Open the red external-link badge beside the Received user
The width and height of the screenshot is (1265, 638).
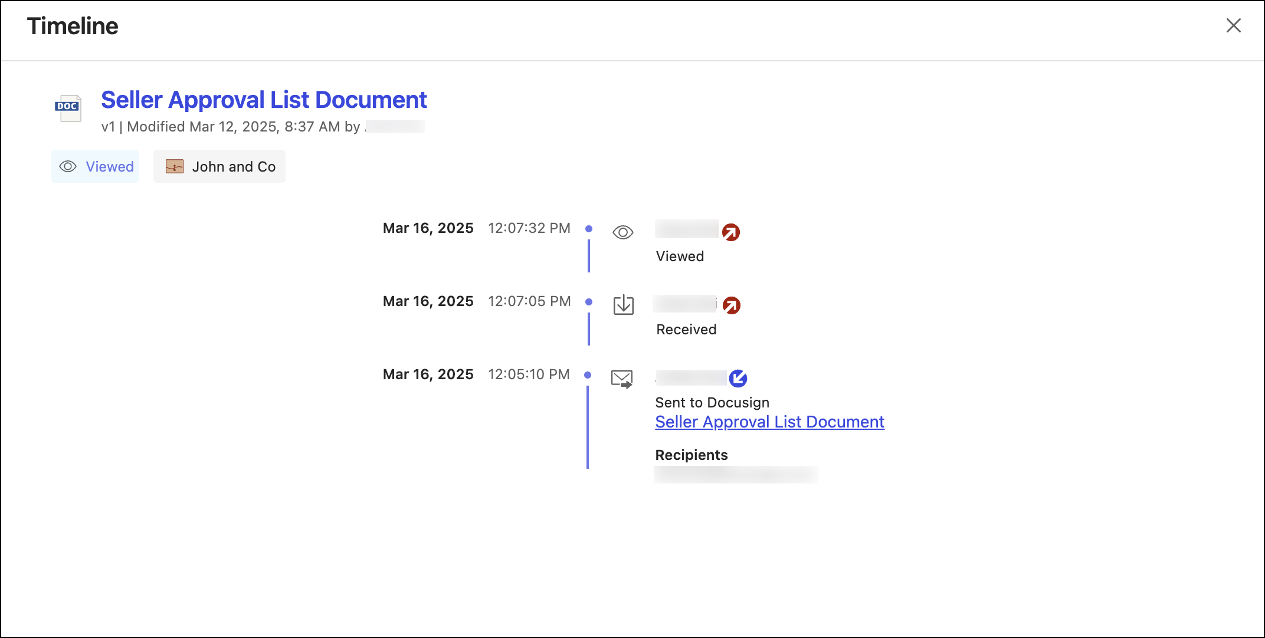(730, 305)
